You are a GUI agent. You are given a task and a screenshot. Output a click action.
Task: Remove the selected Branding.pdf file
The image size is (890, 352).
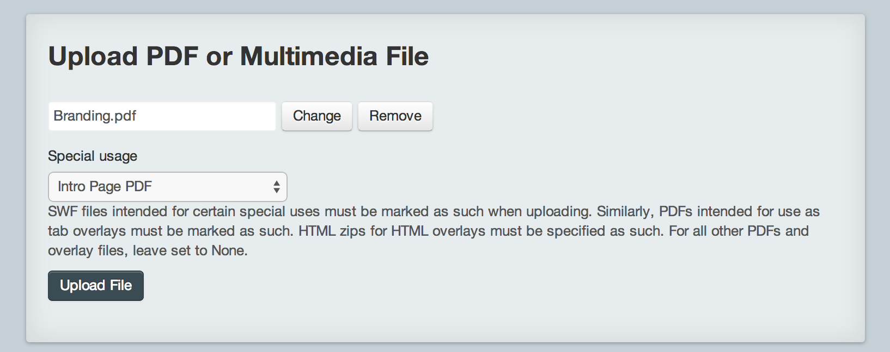point(395,116)
